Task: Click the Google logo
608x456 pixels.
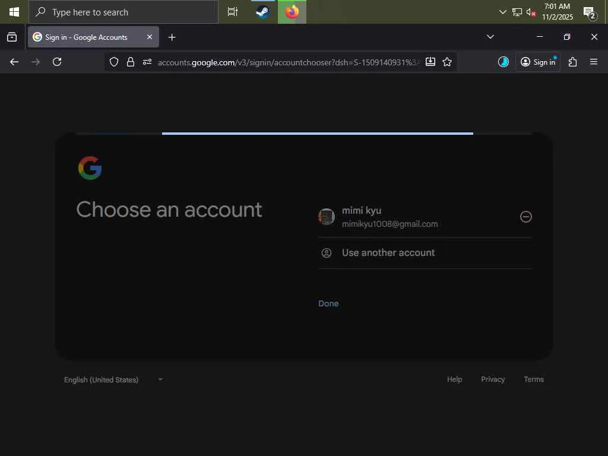Action: point(90,168)
